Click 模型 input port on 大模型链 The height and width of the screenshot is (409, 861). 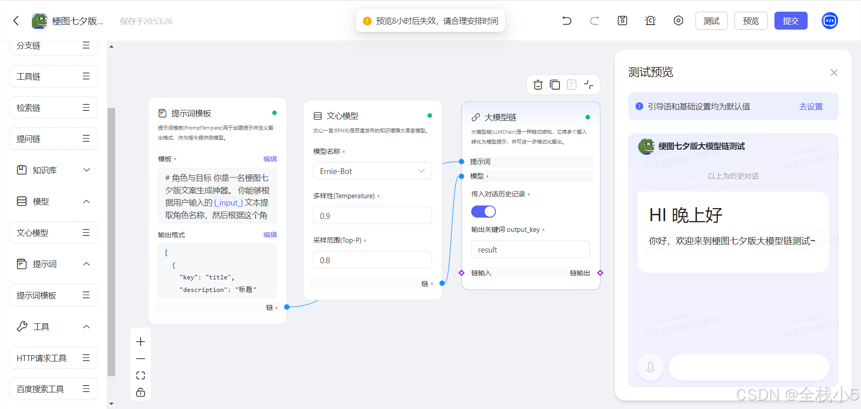461,176
